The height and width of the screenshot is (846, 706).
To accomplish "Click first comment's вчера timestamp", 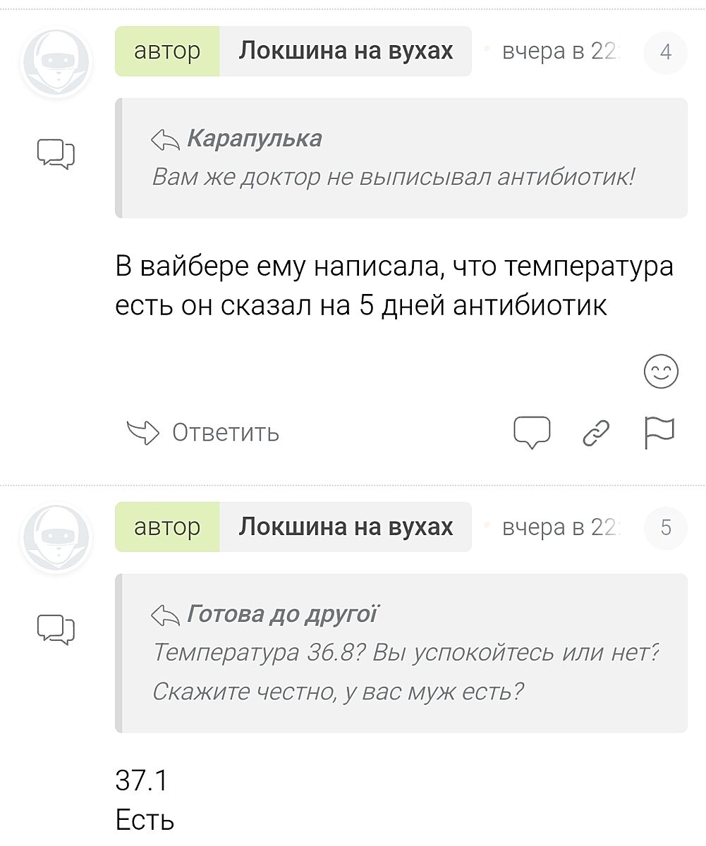I will click(554, 51).
